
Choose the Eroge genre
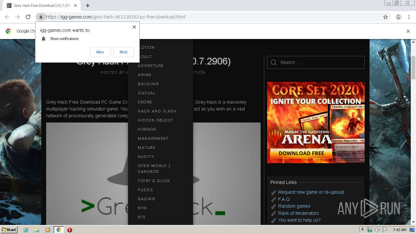tap(145, 102)
